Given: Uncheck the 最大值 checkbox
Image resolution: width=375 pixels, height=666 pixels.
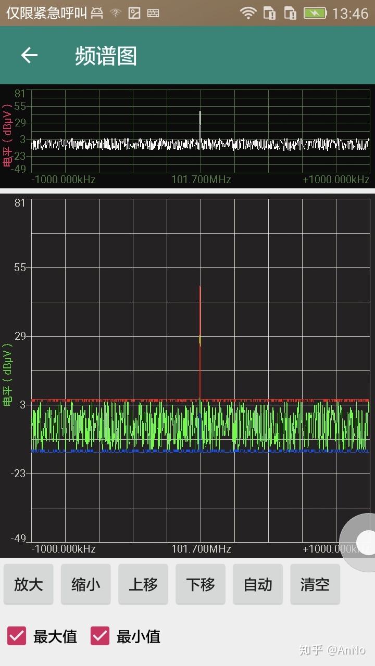Looking at the screenshot, I should pos(17,636).
